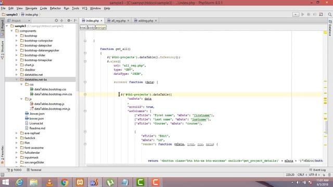Screen dimensions: 333x187
Task: Click the Collapse All icon in Project panel
Action: [62, 21]
